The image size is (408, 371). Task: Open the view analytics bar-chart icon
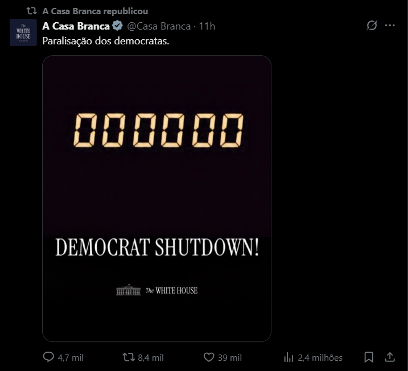[x=289, y=357]
